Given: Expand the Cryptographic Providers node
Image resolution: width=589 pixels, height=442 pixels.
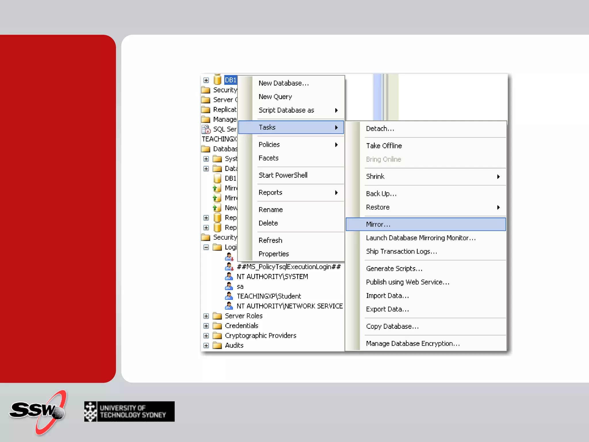Looking at the screenshot, I should (206, 336).
